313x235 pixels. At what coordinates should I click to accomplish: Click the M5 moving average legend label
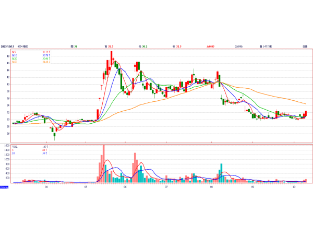pyautogui.click(x=14, y=52)
